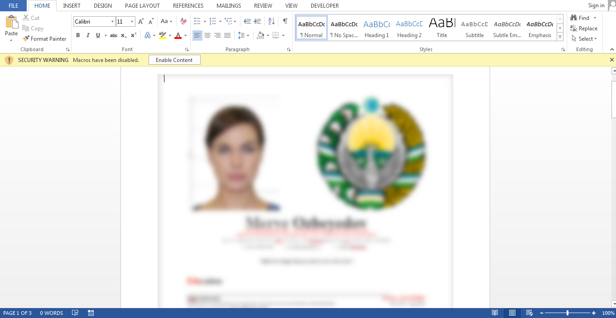Open the Font dialog launcher
The image size is (616, 318).
tap(186, 49)
